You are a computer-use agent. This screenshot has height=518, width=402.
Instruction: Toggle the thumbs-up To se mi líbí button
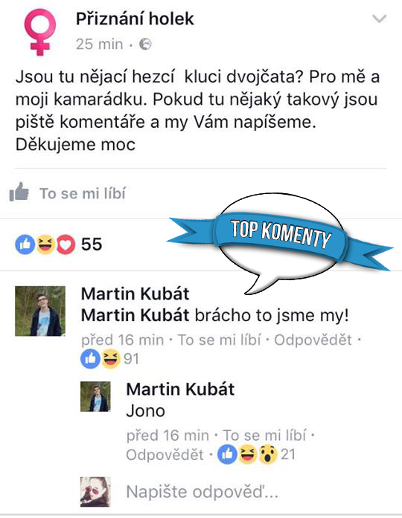[x=68, y=193]
